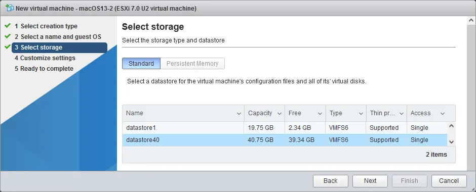The width and height of the screenshot is (476, 192).
Task: Open the Access column dropdown arrow
Action: [443, 114]
